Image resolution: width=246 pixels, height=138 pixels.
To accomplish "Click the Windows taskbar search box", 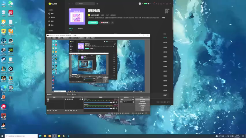I will click(x=21, y=136).
